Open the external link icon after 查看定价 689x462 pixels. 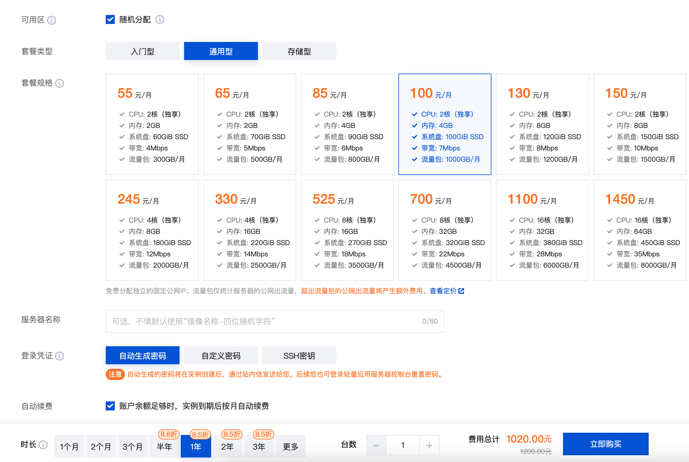[461, 291]
